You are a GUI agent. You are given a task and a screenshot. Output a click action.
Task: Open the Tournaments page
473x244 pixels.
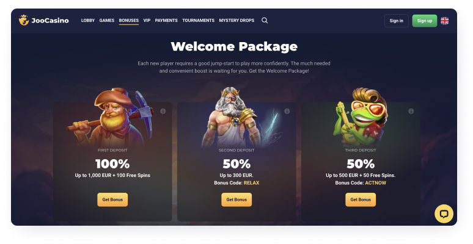(x=198, y=21)
